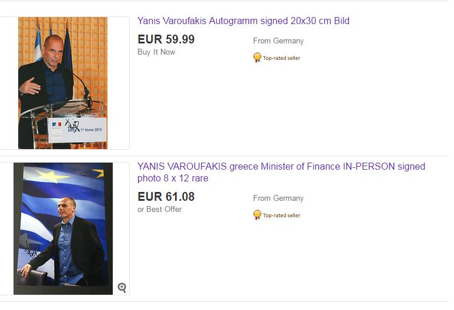The height and width of the screenshot is (310, 454).
Task: Click 'photo 8 x 12 rare' title line
Action: (x=173, y=178)
